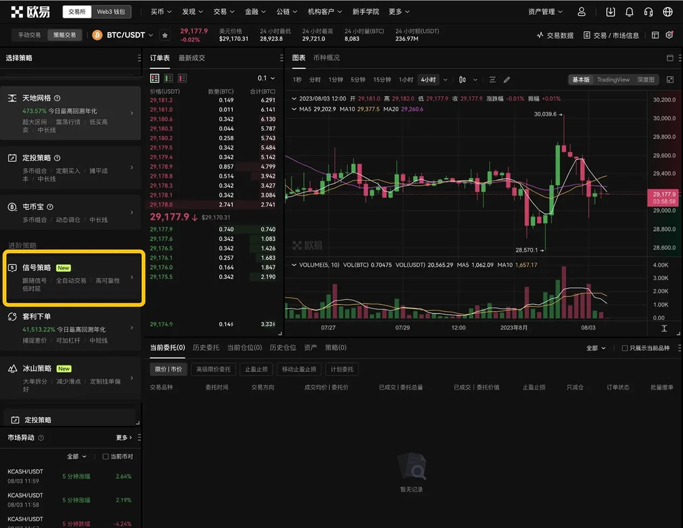Open 全部 filter dropdown in orders panel
683x528 pixels.
pos(596,348)
